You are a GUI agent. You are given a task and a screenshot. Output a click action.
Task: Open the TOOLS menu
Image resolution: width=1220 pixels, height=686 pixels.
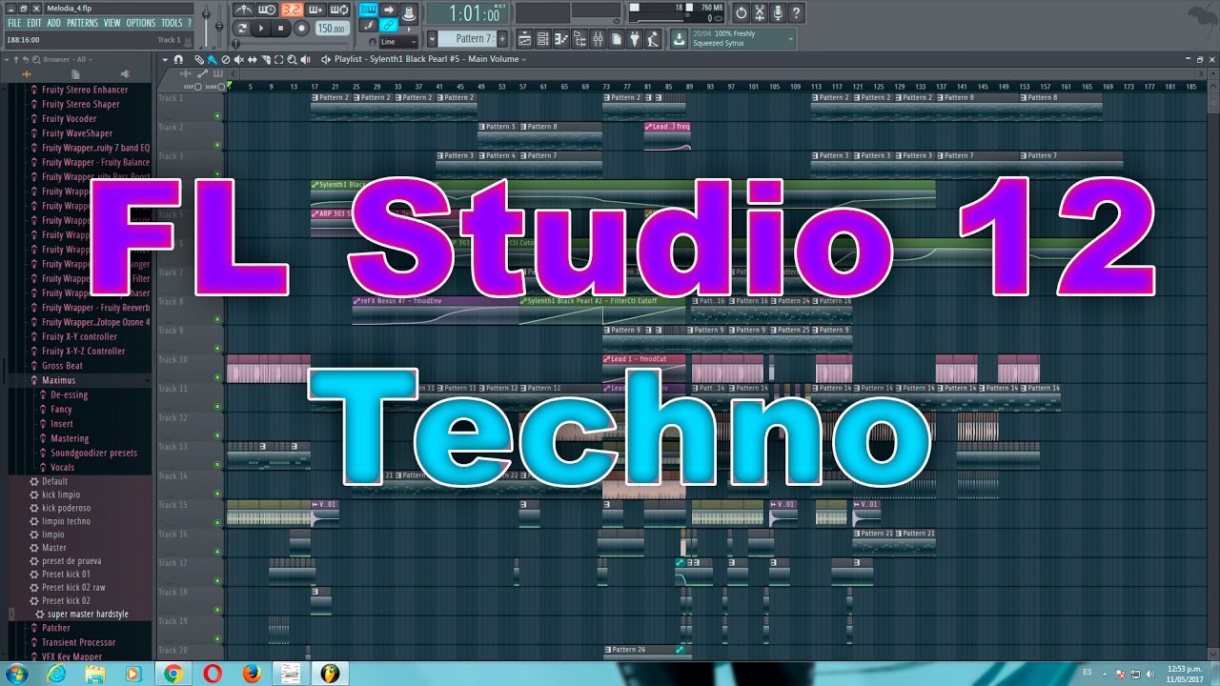[x=172, y=23]
